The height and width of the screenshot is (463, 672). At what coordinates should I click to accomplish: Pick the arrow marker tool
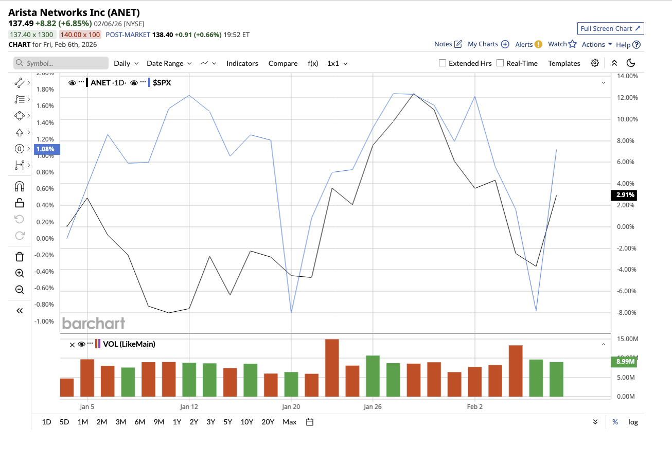click(x=20, y=132)
